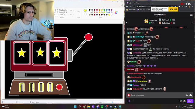Open Spotify from the taskbar

coord(102,107)
